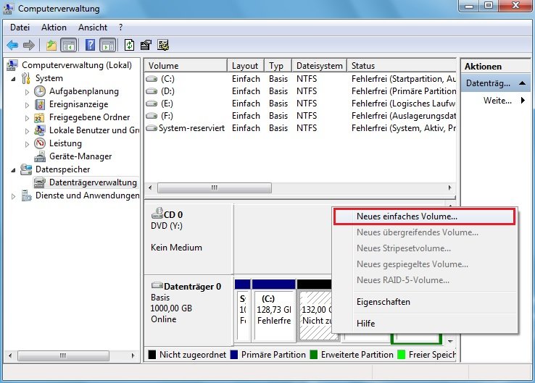Open the ? help menu
This screenshot has height=383, width=535.
tap(120, 28)
